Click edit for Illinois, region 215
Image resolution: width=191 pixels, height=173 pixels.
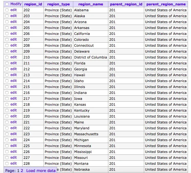[x=14, y=87]
